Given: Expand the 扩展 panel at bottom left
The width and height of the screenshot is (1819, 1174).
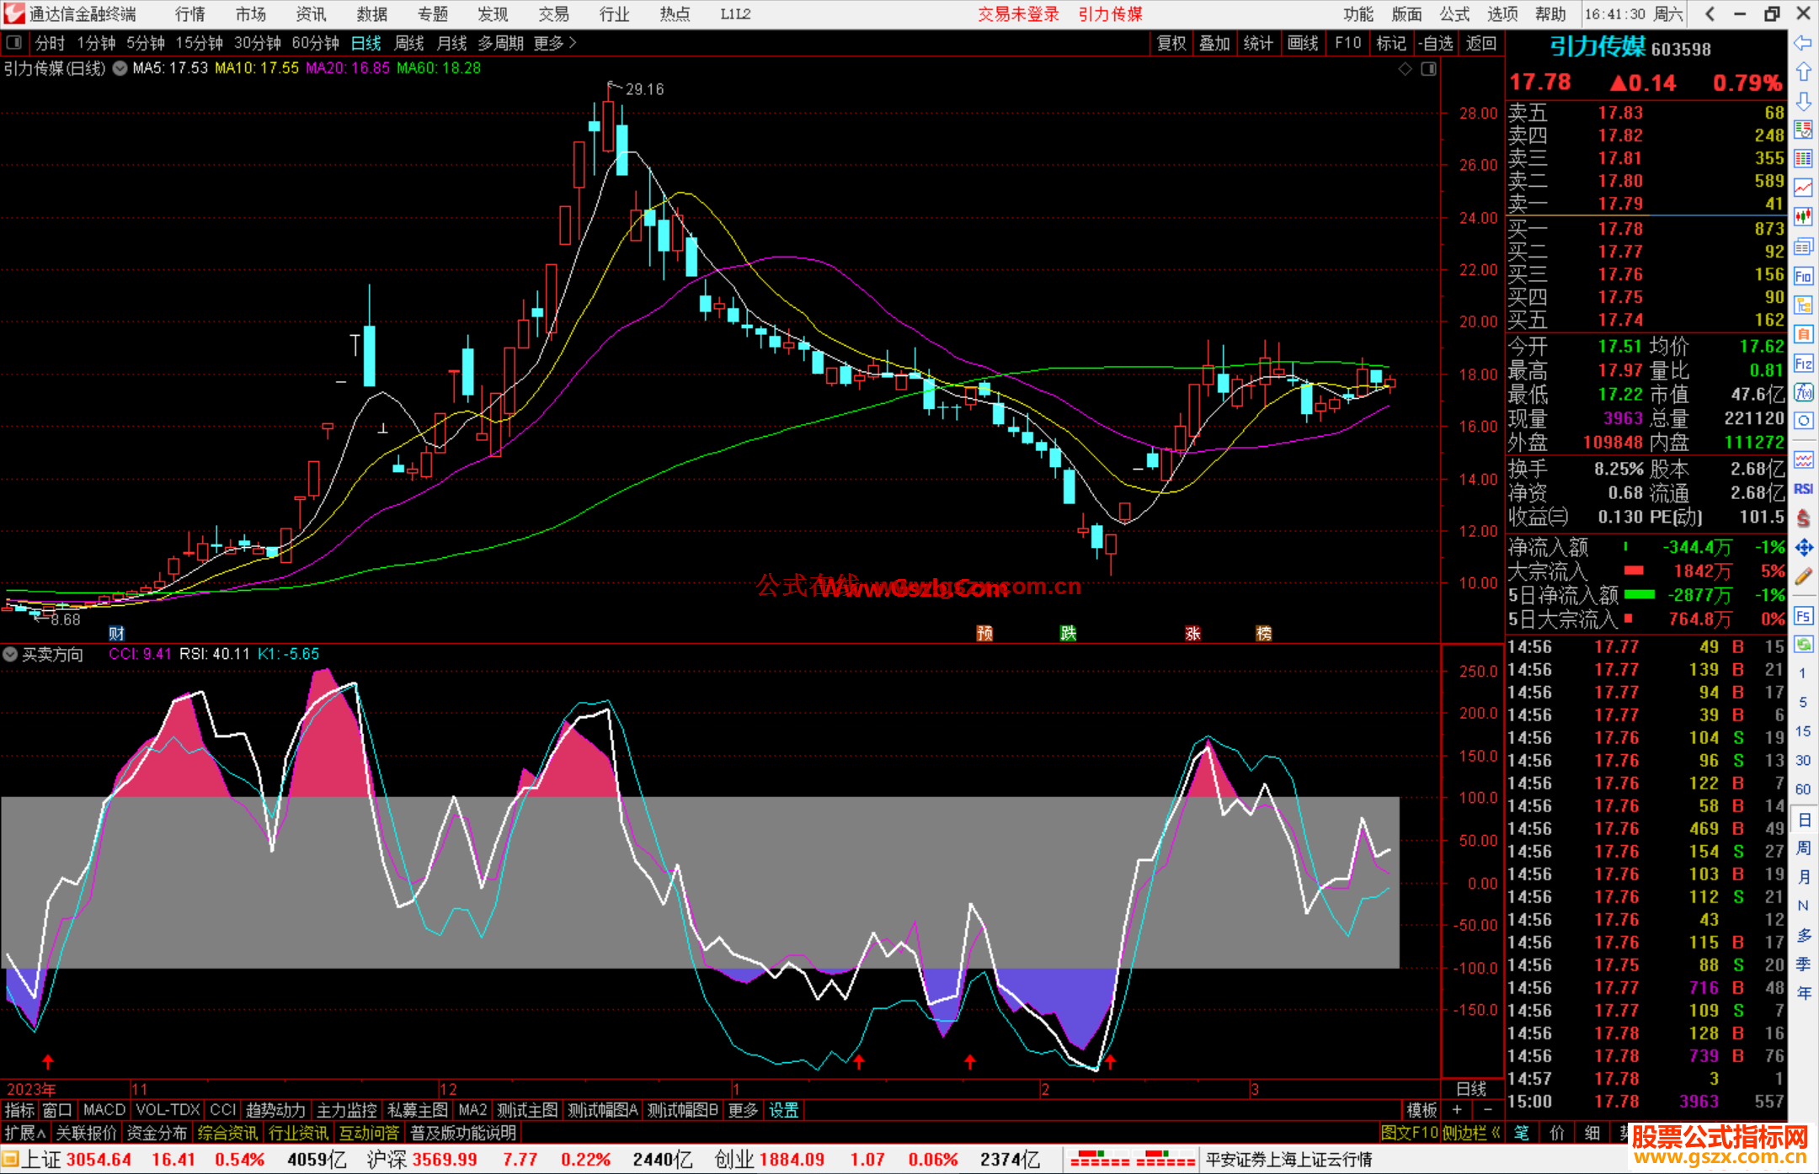Looking at the screenshot, I should click(25, 1133).
